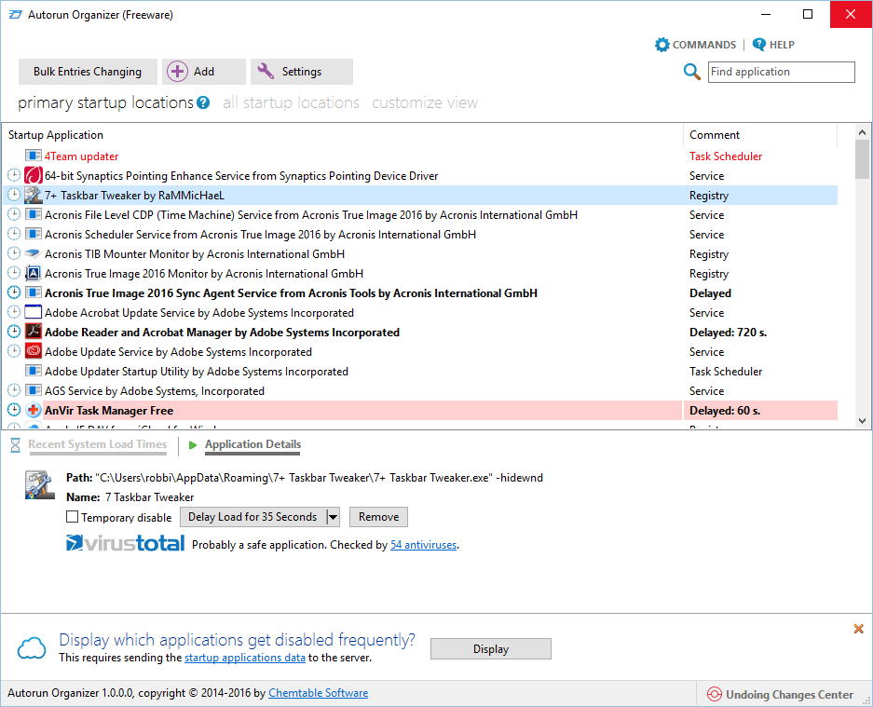Click the list scrollbar down arrow
The width and height of the screenshot is (873, 707).
click(x=862, y=421)
